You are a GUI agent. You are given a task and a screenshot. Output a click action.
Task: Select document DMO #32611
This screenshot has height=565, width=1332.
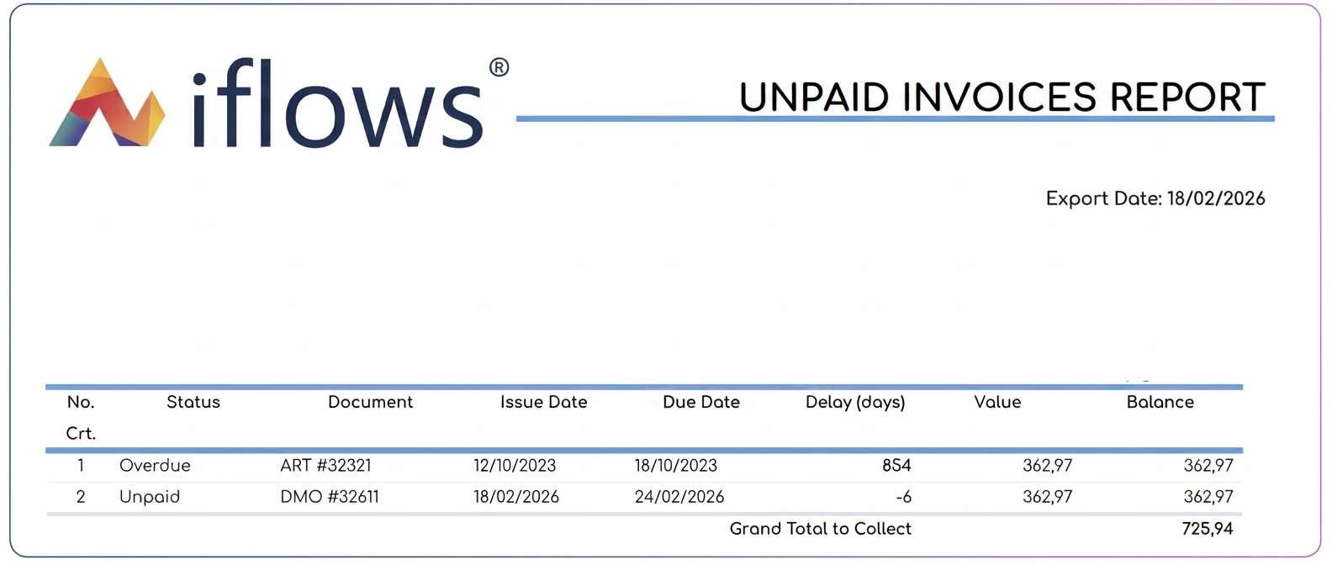click(330, 497)
